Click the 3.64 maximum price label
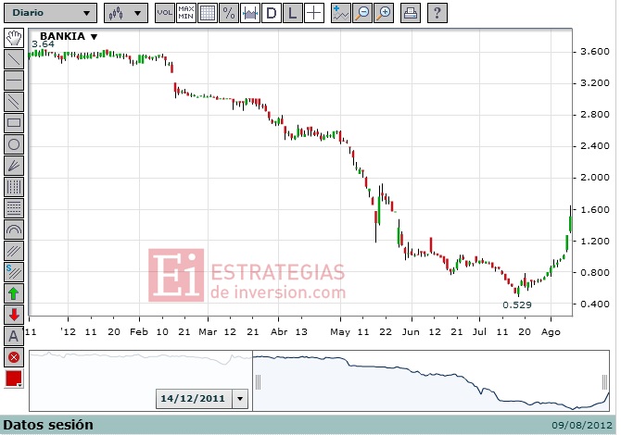Screen dimensions: 621x435 (x=43, y=44)
